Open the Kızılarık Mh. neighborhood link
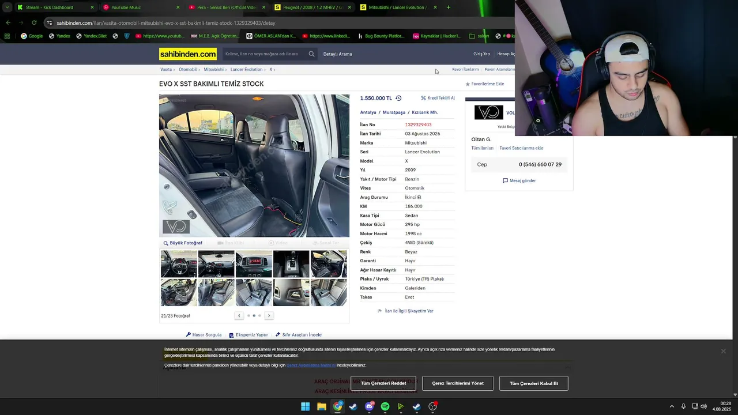Image resolution: width=738 pixels, height=415 pixels. [425, 112]
